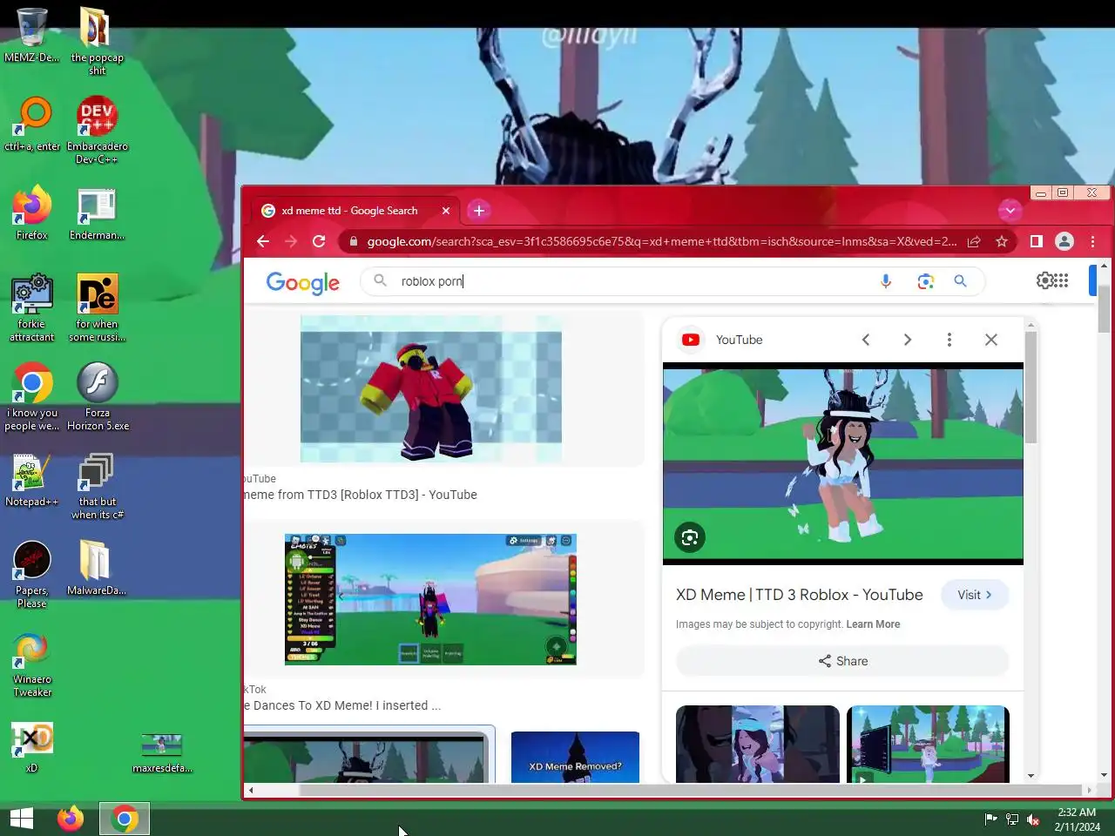Open 'XD Meme | TTD 3 Roblox - YouTube' title
The height and width of the screenshot is (836, 1115).
click(800, 595)
